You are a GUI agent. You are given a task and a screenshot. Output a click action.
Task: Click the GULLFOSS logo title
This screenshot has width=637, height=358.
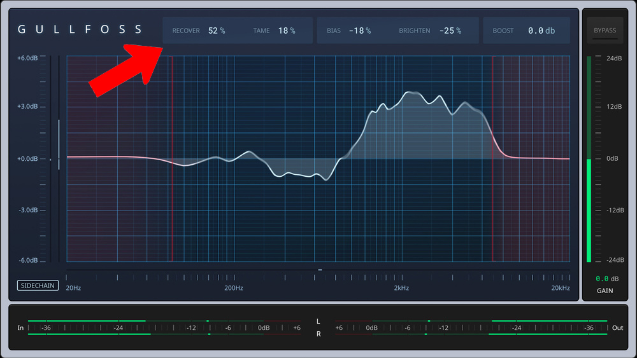(x=80, y=30)
